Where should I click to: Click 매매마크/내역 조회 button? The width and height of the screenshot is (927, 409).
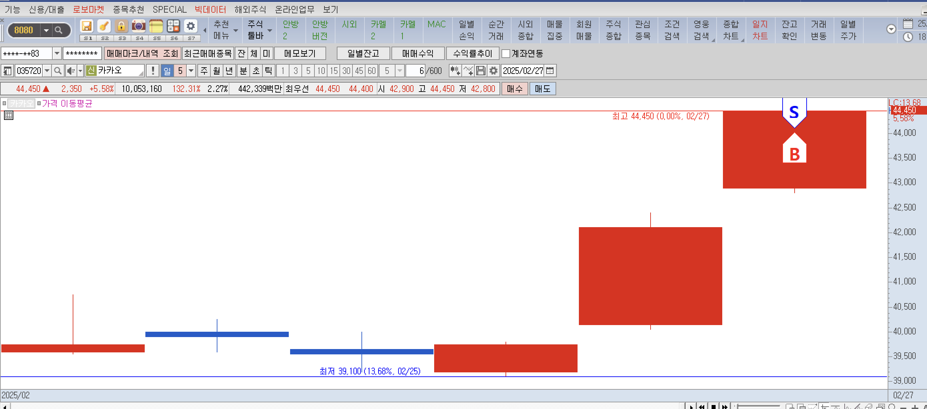point(142,54)
